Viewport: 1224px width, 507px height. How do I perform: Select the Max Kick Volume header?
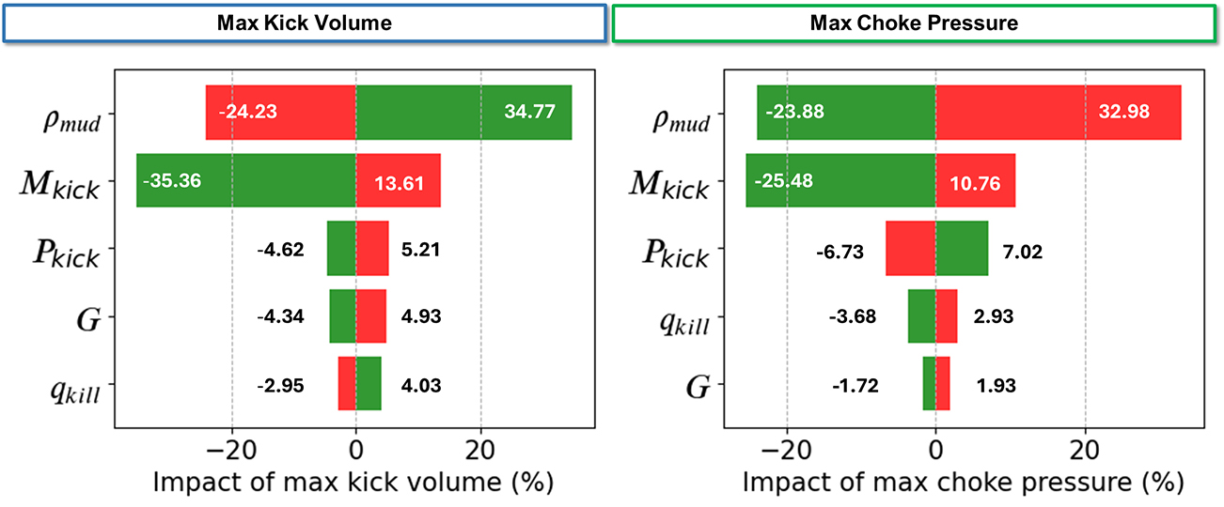(x=303, y=23)
